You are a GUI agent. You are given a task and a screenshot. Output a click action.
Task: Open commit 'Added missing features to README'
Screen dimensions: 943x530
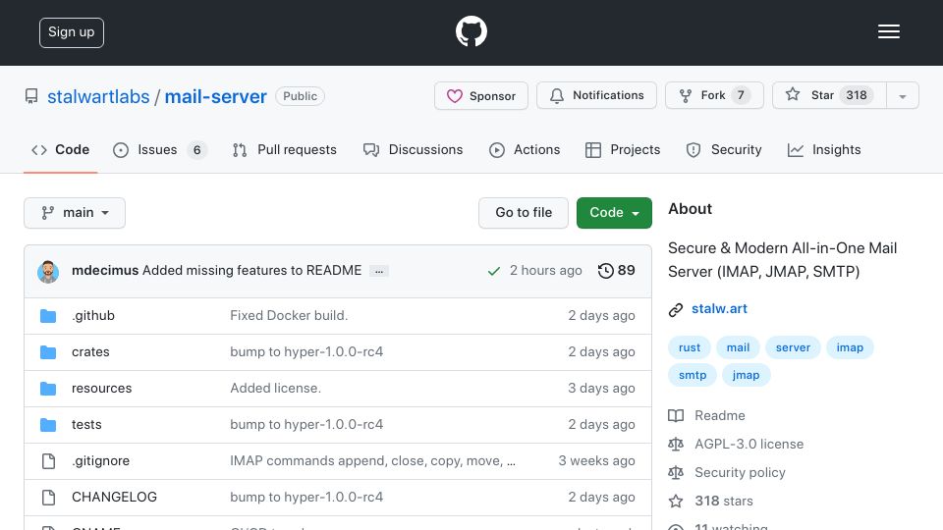[252, 271]
